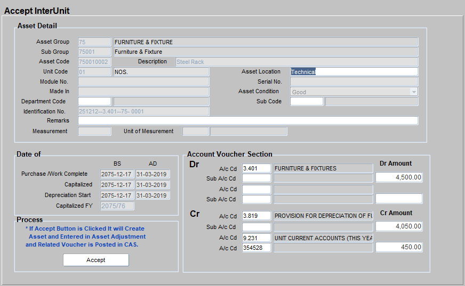
Task: Click the Capitalized FY field showing 2075/76
Action: pyautogui.click(x=117, y=206)
